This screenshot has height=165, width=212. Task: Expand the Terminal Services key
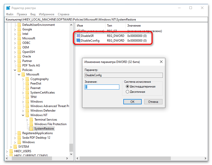coord(27,120)
